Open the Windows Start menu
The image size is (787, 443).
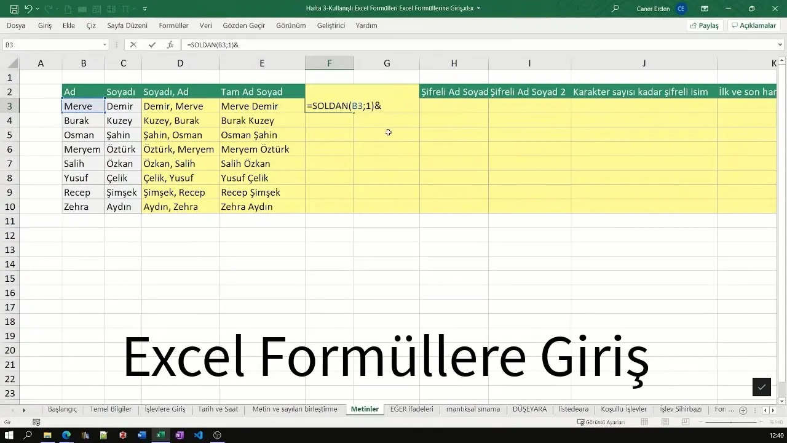point(10,435)
